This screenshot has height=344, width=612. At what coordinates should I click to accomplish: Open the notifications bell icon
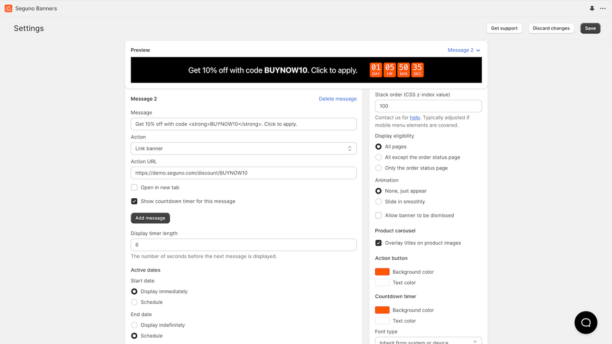point(592,8)
